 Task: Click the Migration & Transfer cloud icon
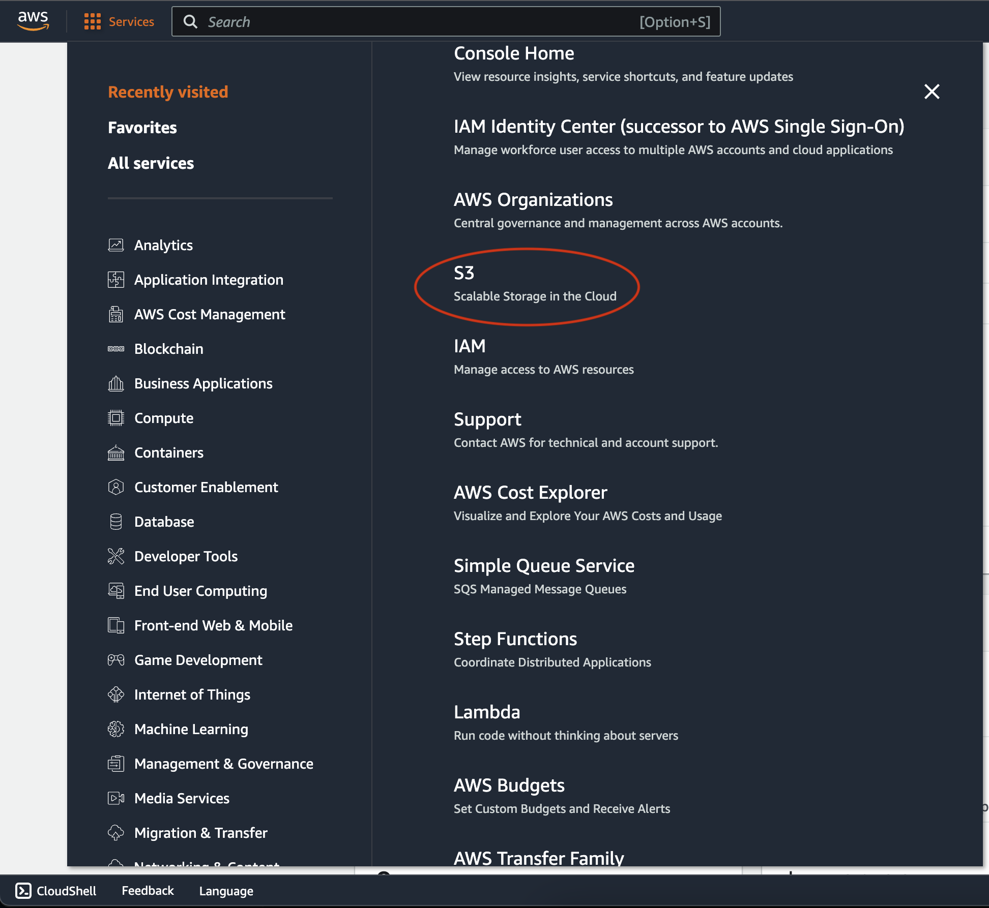(x=116, y=833)
